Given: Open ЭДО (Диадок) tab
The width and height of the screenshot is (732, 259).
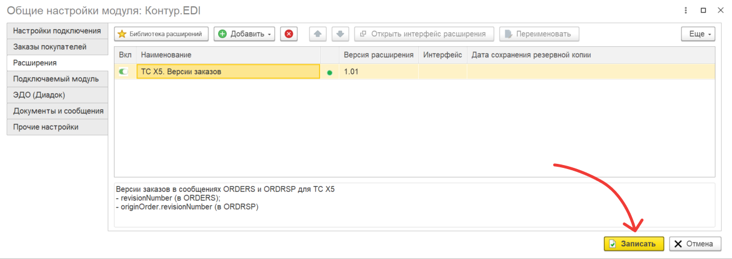Looking at the screenshot, I should tap(57, 95).
